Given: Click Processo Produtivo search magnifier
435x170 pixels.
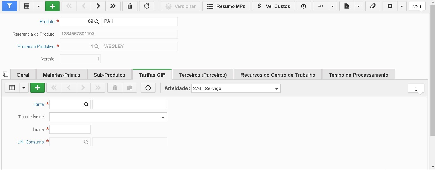Looking at the screenshot, I should pos(97,46).
